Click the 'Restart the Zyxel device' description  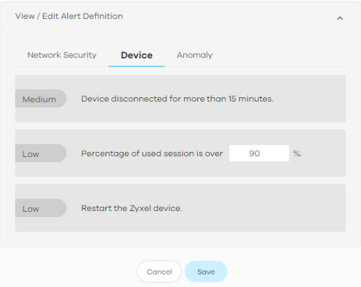click(132, 208)
